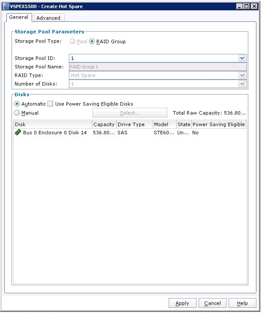
Task: Open the Number of Disks dropdown arrow
Action: [242, 84]
